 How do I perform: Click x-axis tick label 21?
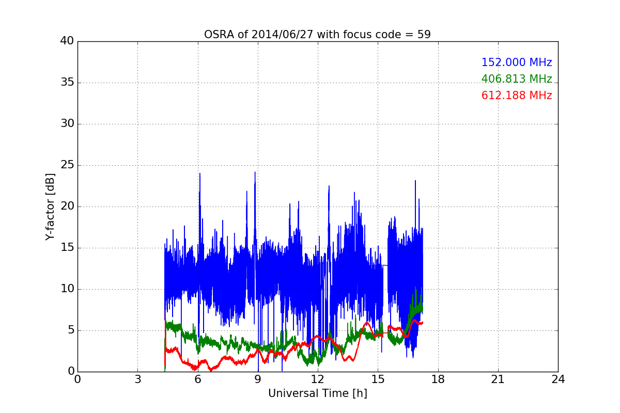pyautogui.click(x=498, y=379)
